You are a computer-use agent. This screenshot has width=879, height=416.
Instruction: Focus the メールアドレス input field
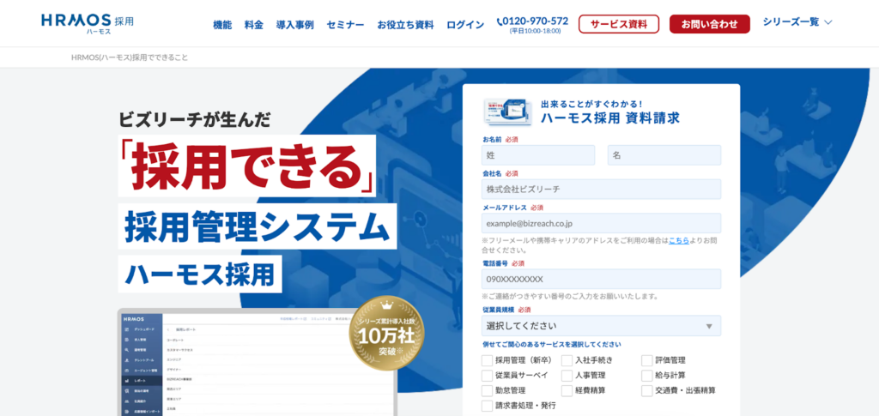[x=601, y=223]
